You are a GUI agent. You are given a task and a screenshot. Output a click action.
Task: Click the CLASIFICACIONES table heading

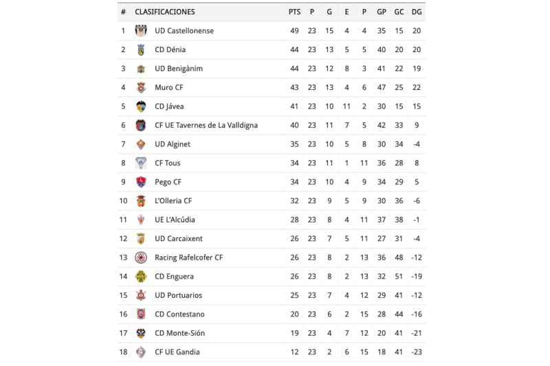165,12
